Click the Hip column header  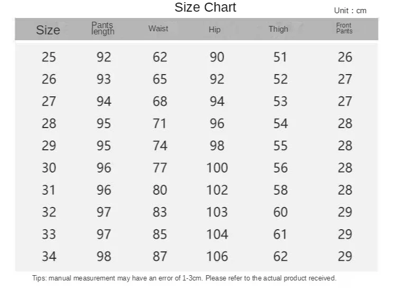215,30
